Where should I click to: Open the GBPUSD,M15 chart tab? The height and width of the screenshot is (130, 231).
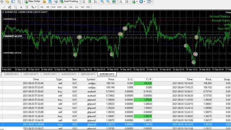(88, 74)
